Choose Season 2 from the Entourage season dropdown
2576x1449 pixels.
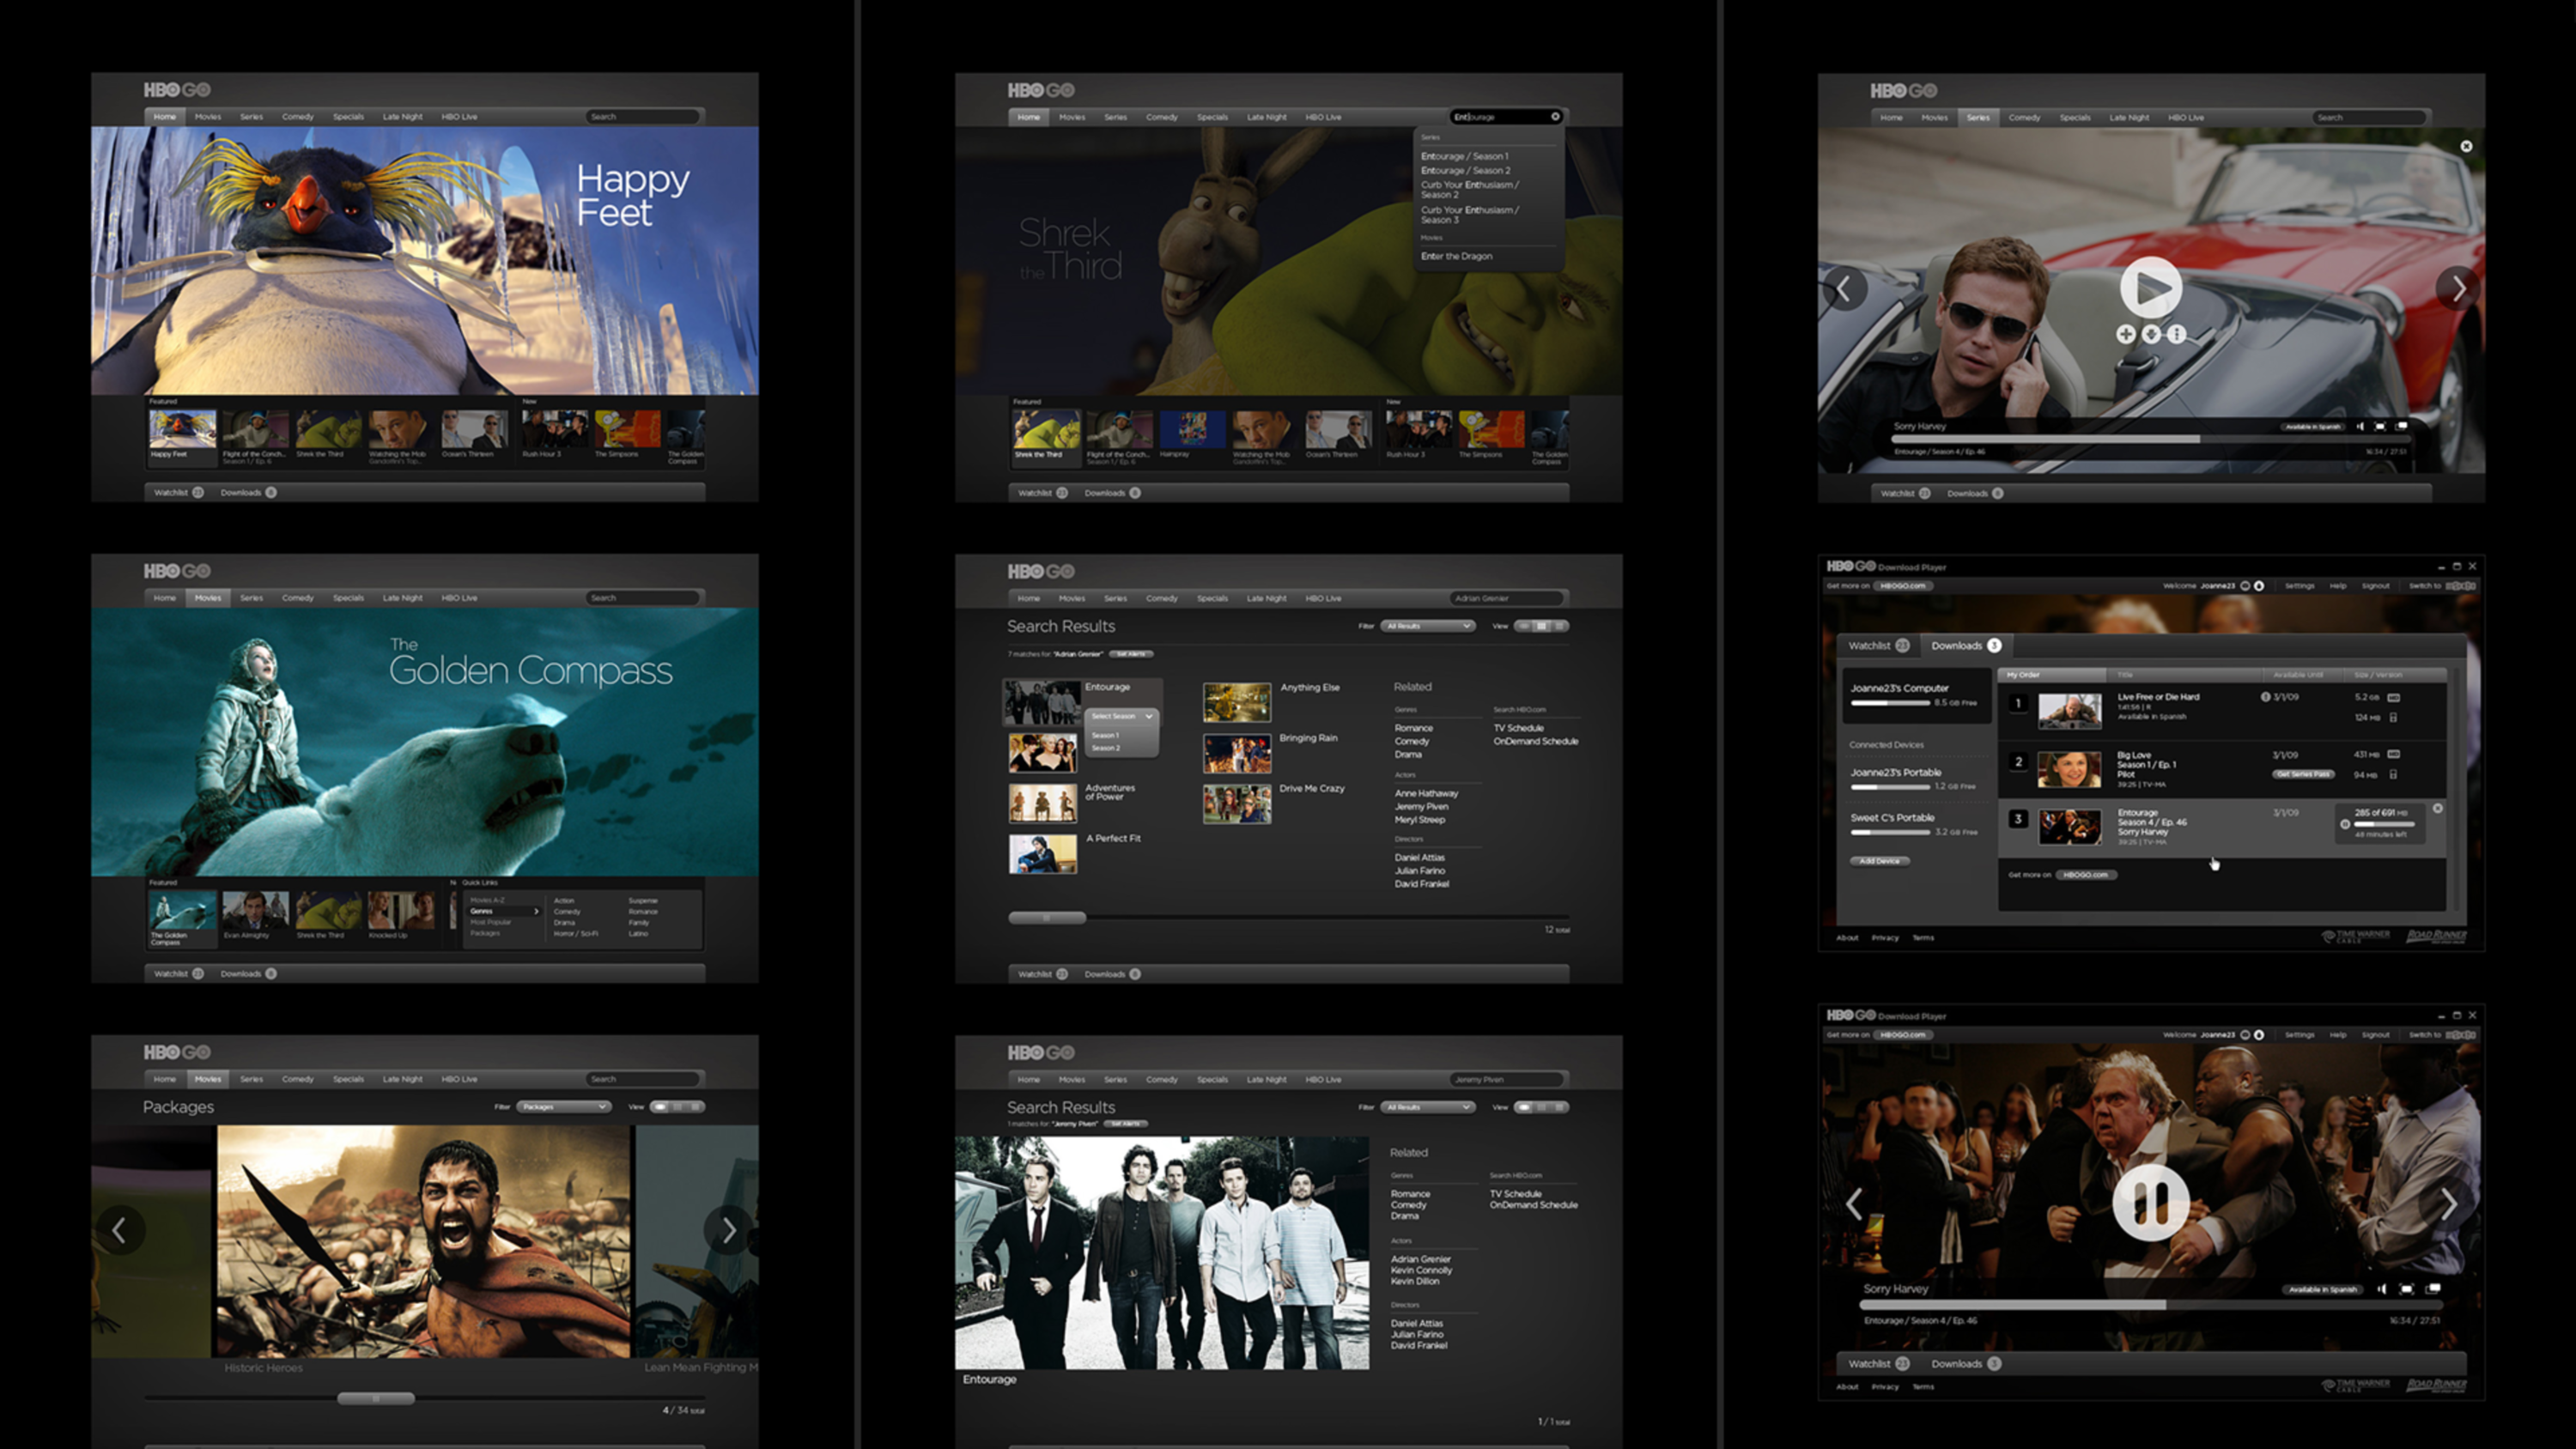[x=1105, y=748]
